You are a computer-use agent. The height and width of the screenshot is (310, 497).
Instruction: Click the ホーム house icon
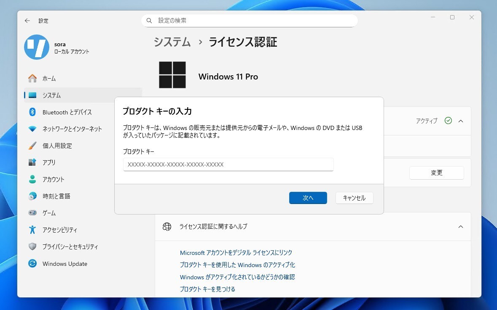pos(32,78)
